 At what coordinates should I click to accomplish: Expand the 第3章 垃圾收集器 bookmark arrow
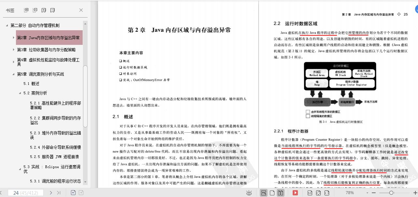click(x=13, y=50)
